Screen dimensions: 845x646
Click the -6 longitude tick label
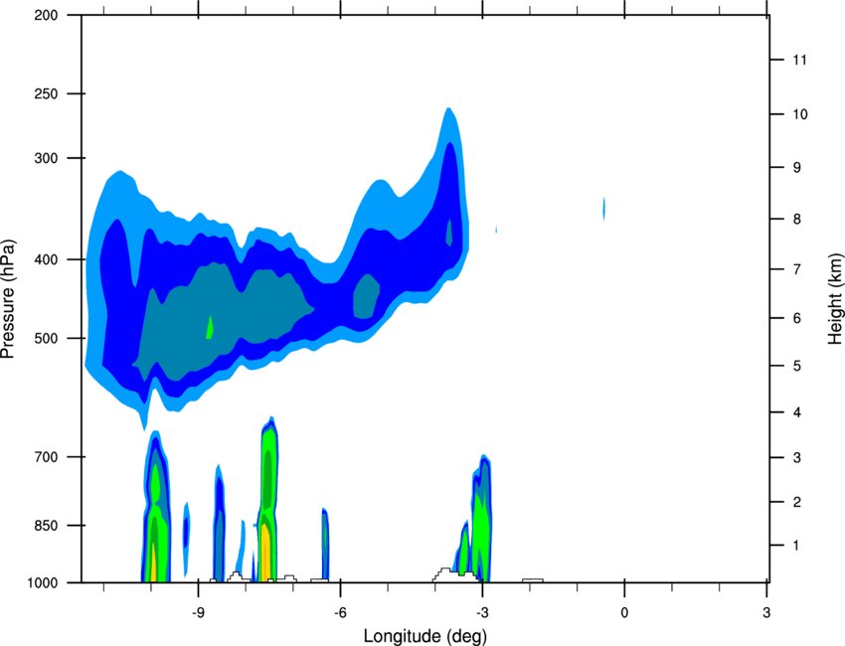340,613
